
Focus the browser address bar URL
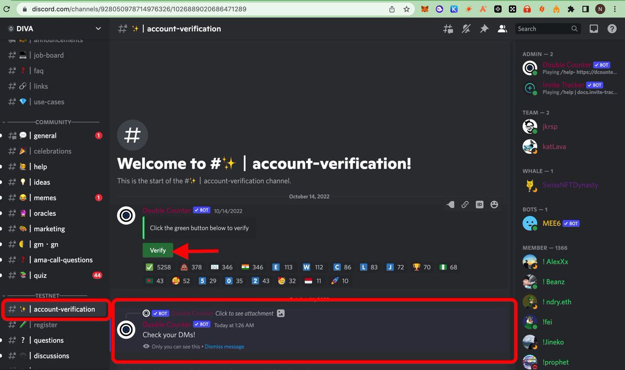pyautogui.click(x=139, y=9)
